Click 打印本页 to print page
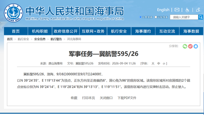This screenshot has width=204, height=115. [x=89, y=98]
